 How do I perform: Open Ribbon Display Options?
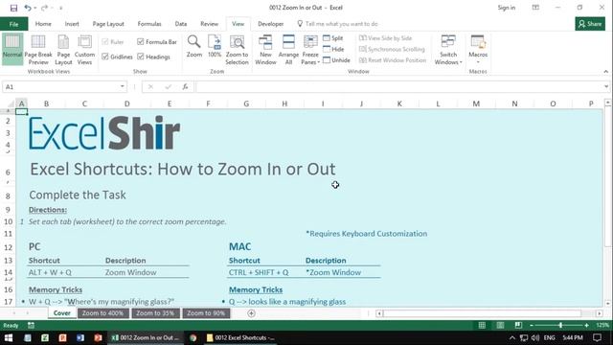point(535,8)
